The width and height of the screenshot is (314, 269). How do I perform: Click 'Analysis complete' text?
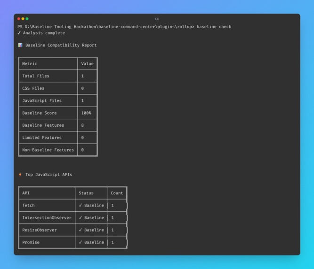coord(44,33)
